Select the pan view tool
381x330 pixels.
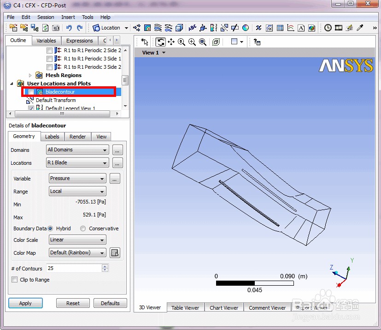click(x=171, y=42)
